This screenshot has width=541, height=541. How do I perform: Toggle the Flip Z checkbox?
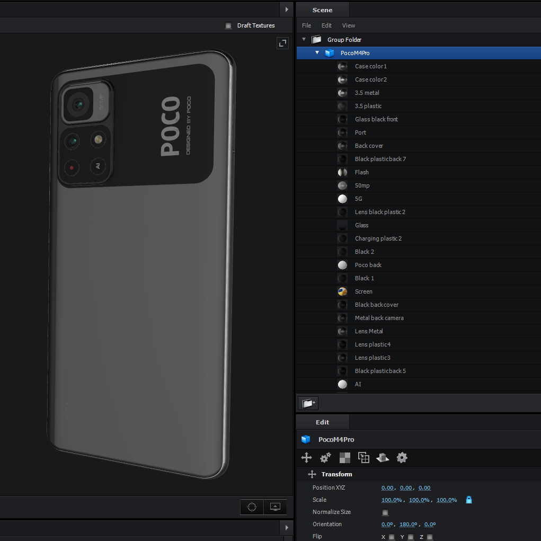click(430, 537)
